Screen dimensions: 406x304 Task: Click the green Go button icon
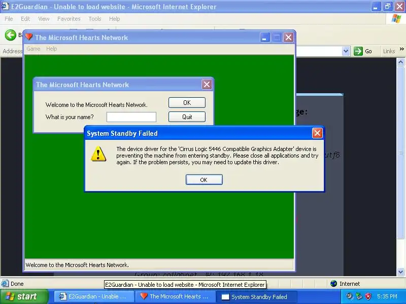click(x=358, y=51)
